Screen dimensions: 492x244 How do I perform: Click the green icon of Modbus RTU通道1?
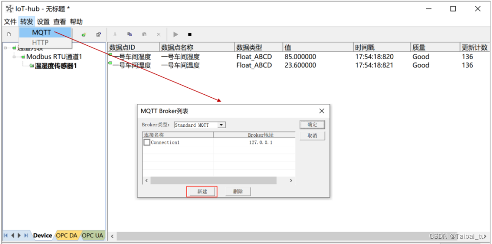coord(23,57)
